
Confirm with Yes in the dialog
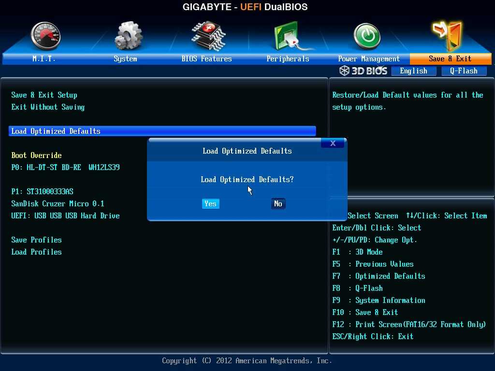[211, 203]
